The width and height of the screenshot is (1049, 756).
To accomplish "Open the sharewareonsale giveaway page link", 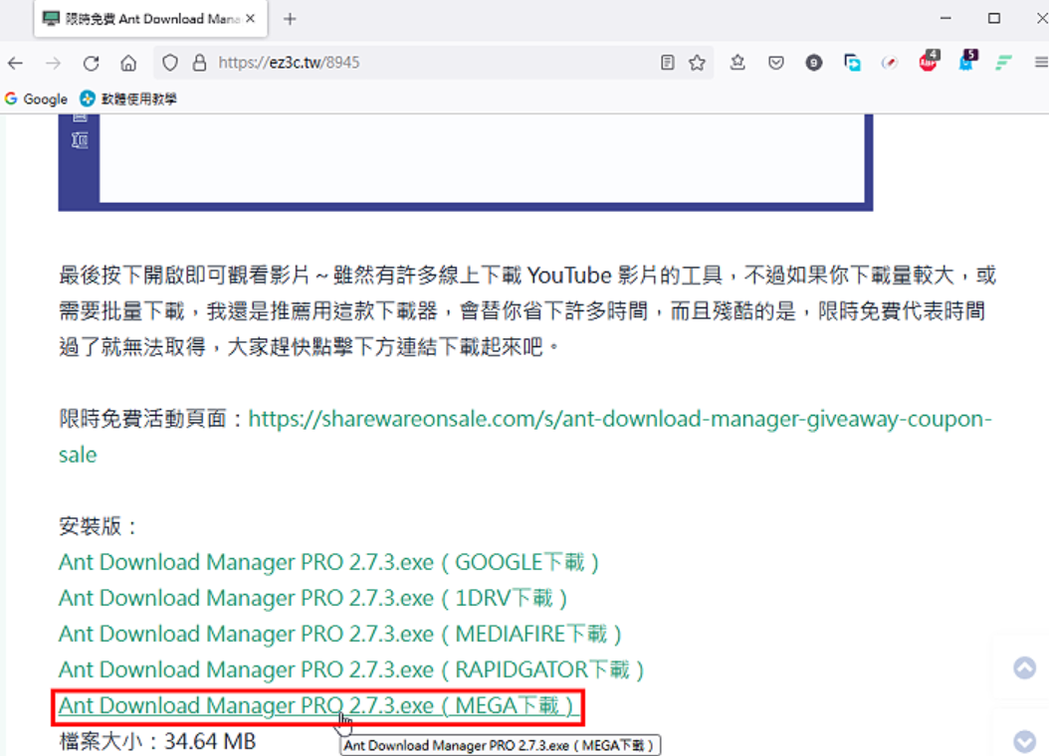I will coord(525,437).
